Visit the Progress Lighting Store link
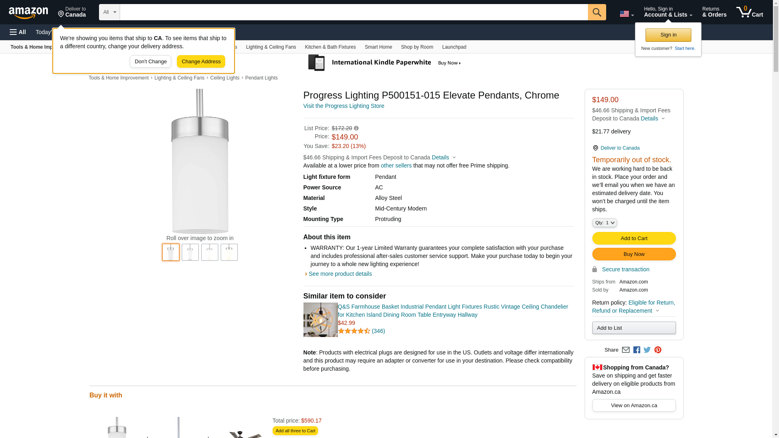Screen dimensions: 779x438 point(344,106)
